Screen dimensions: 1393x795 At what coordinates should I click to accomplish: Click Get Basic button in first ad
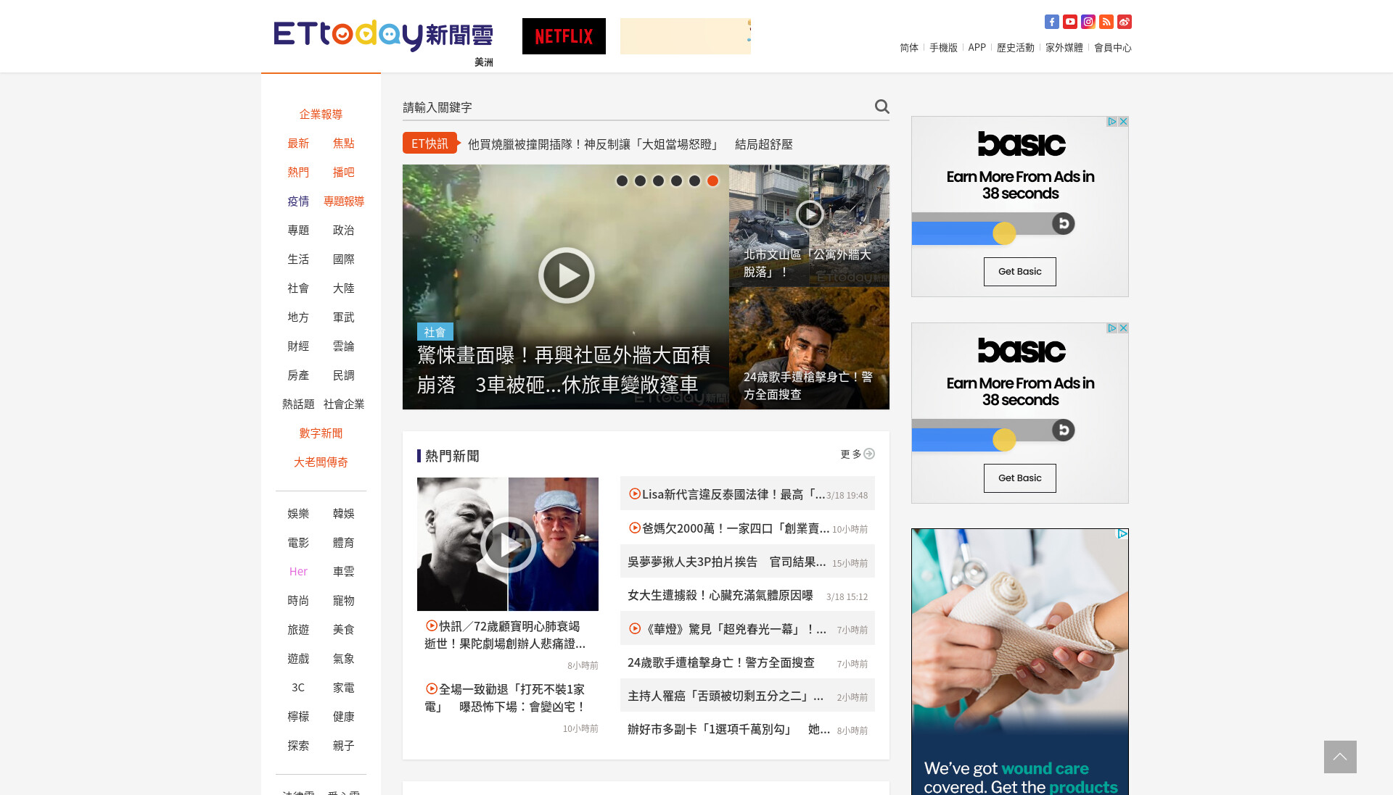click(x=1019, y=272)
